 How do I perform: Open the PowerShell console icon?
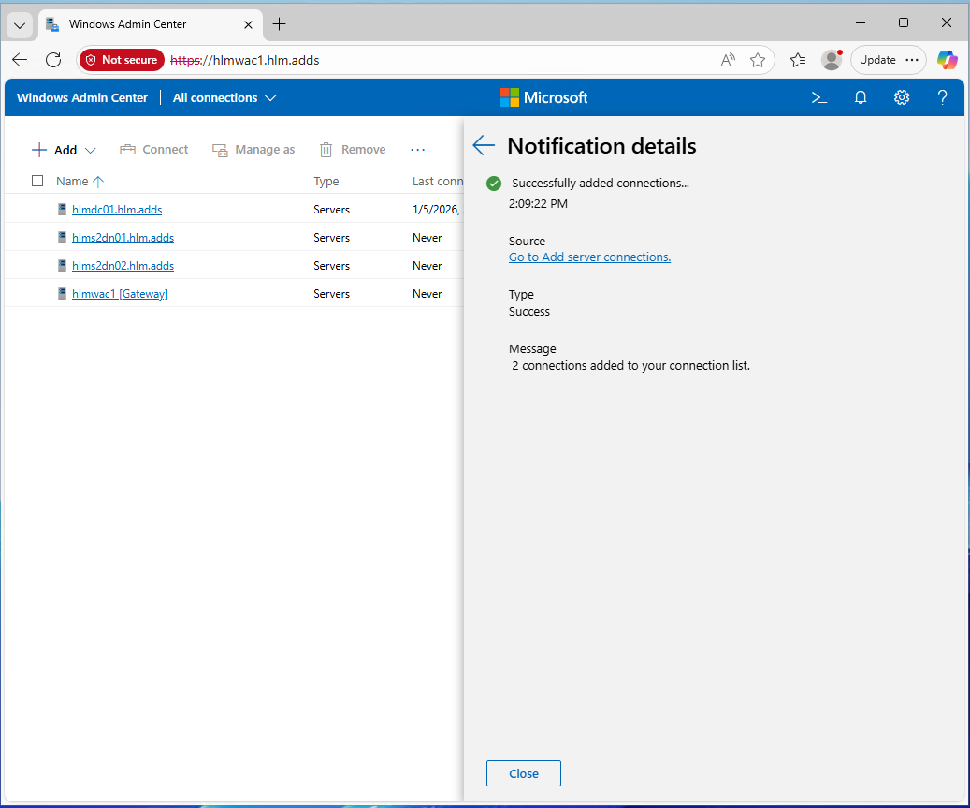[x=818, y=97]
